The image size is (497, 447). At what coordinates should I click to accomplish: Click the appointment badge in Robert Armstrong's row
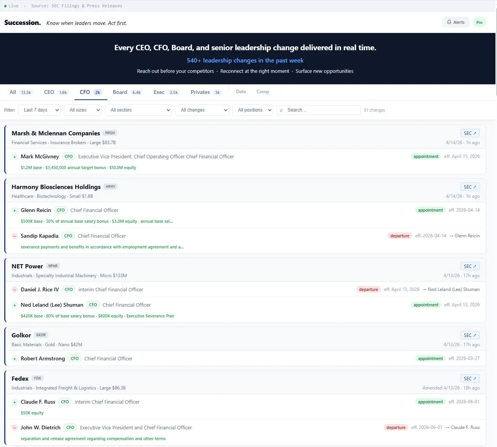(x=430, y=358)
